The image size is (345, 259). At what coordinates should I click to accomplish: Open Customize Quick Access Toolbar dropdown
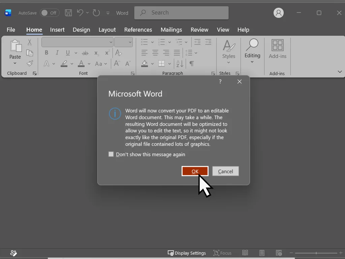108,13
